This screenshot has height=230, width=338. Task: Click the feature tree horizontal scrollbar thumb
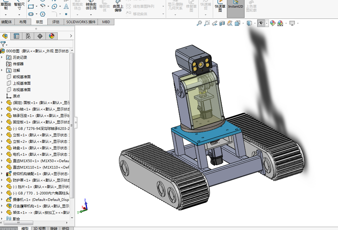coord(18,223)
